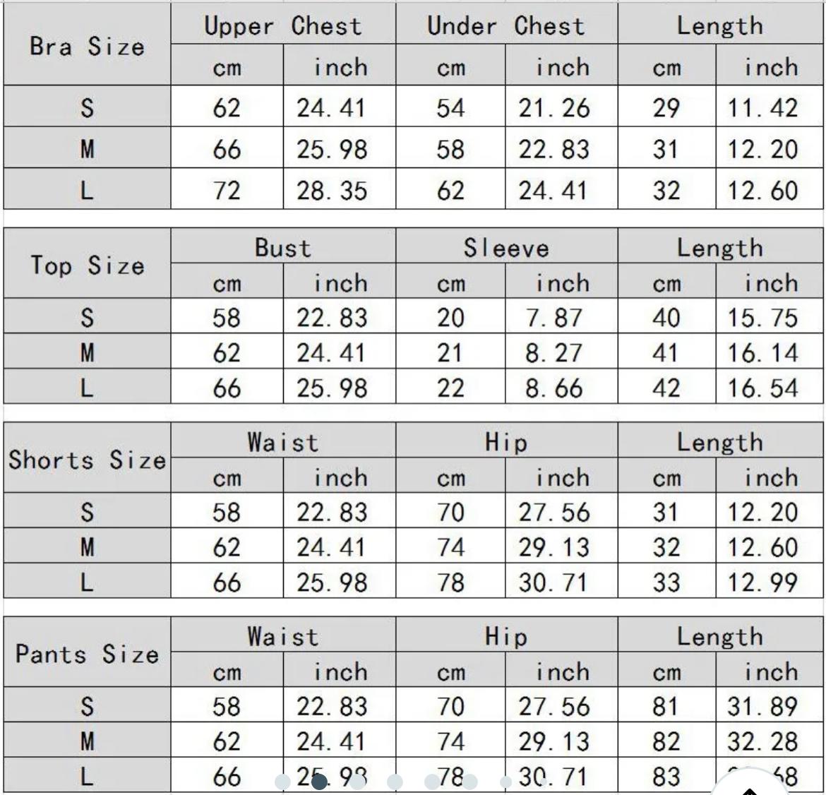The width and height of the screenshot is (826, 795).
Task: Click the Pants Size header cell
Action: click(88, 653)
